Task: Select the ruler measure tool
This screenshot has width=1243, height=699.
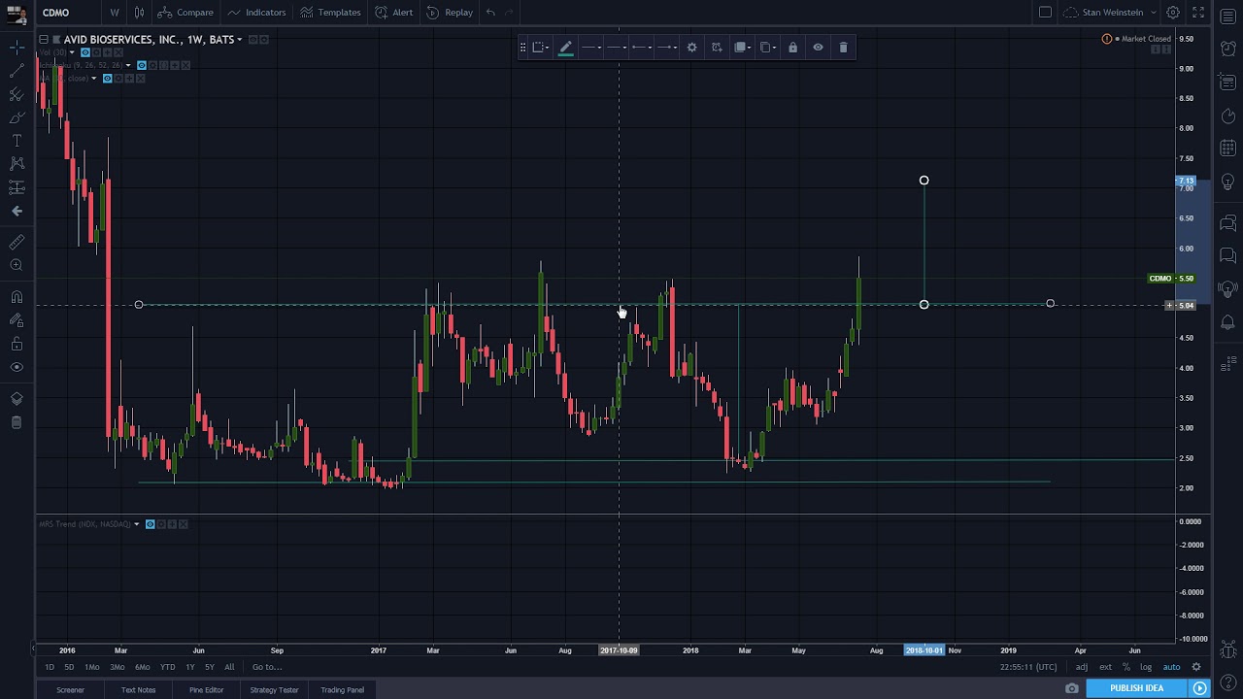Action: tap(17, 242)
